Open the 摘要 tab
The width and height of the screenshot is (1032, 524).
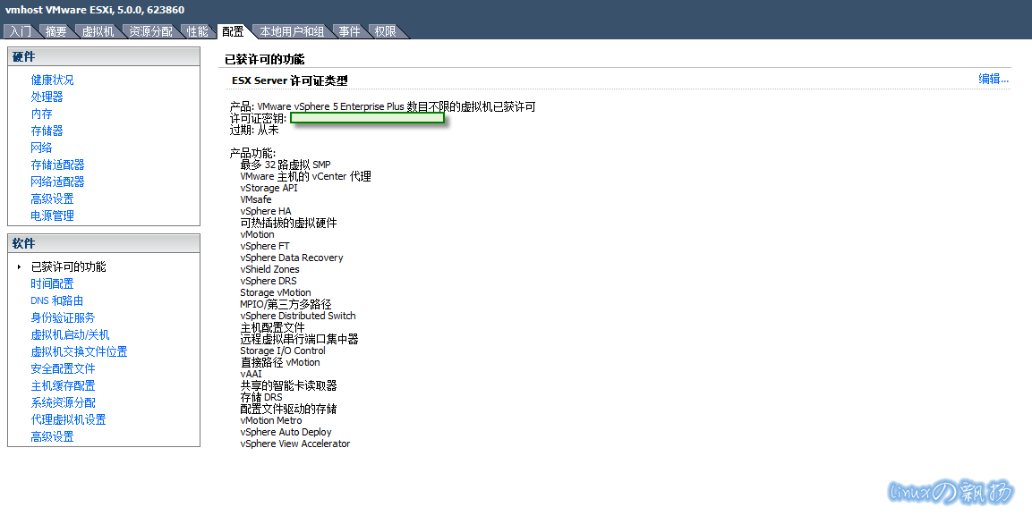[x=56, y=31]
